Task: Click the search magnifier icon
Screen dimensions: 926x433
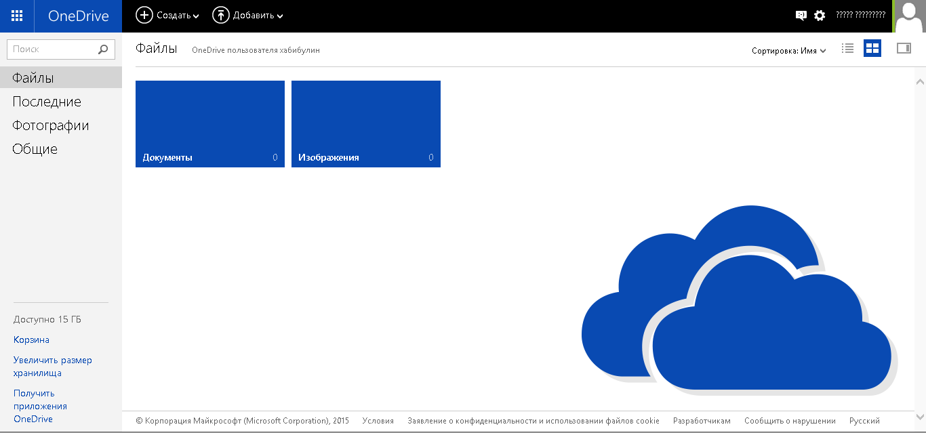Action: pyautogui.click(x=103, y=49)
